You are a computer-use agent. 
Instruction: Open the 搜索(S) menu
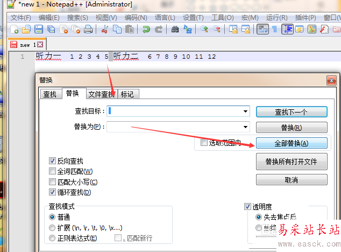click(77, 18)
